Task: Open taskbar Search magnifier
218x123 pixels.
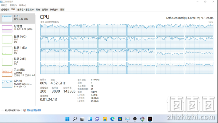Action: coord(75,119)
